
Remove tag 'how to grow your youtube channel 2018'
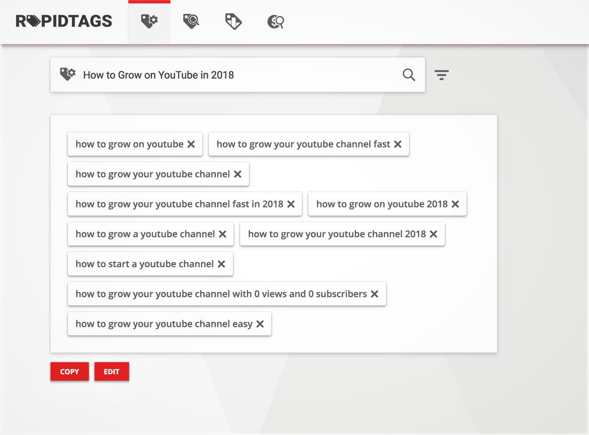click(433, 234)
